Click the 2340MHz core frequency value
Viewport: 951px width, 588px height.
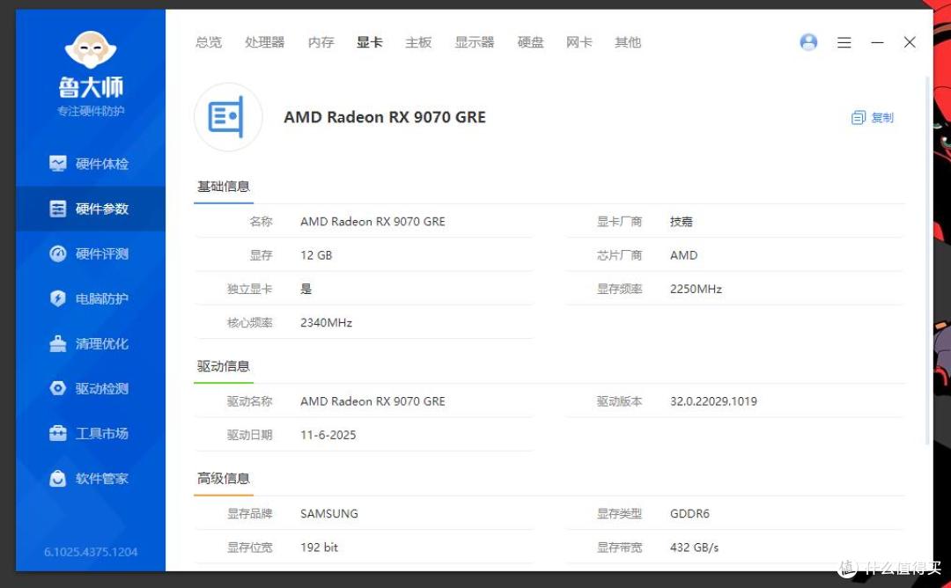(327, 322)
